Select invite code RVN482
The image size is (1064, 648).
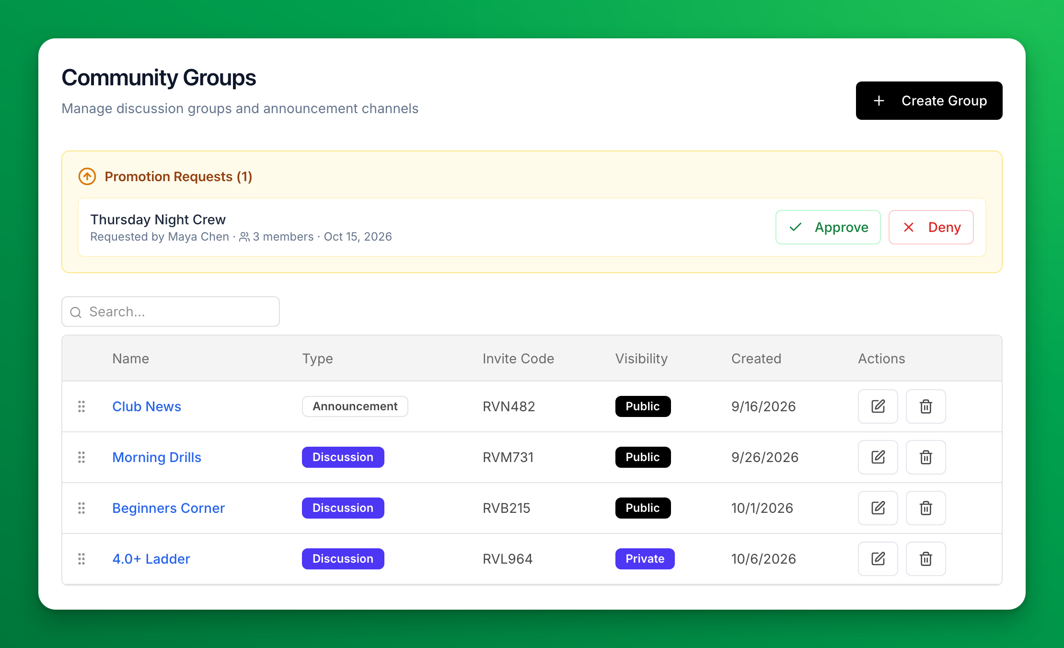(x=509, y=406)
